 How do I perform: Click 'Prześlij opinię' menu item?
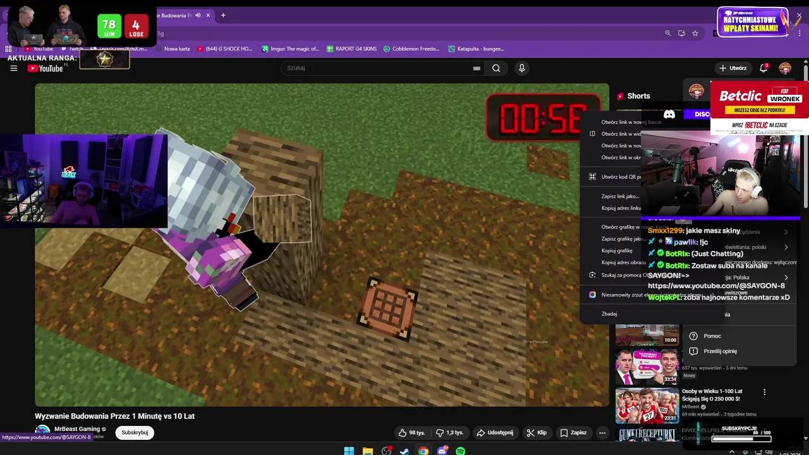720,351
